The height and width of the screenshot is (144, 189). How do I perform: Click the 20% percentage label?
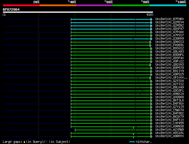pos(36,2)
